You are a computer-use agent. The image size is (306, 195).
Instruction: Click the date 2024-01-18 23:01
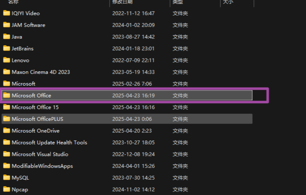(x=133, y=48)
